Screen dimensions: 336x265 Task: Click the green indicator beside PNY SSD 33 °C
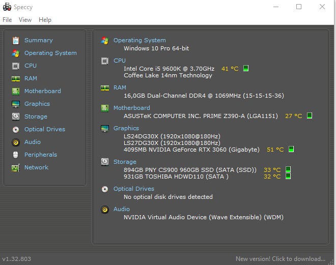(288, 169)
